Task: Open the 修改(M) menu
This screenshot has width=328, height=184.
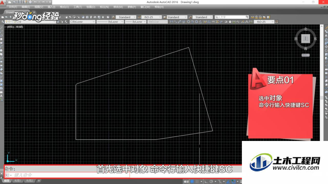Action: pos(118,7)
